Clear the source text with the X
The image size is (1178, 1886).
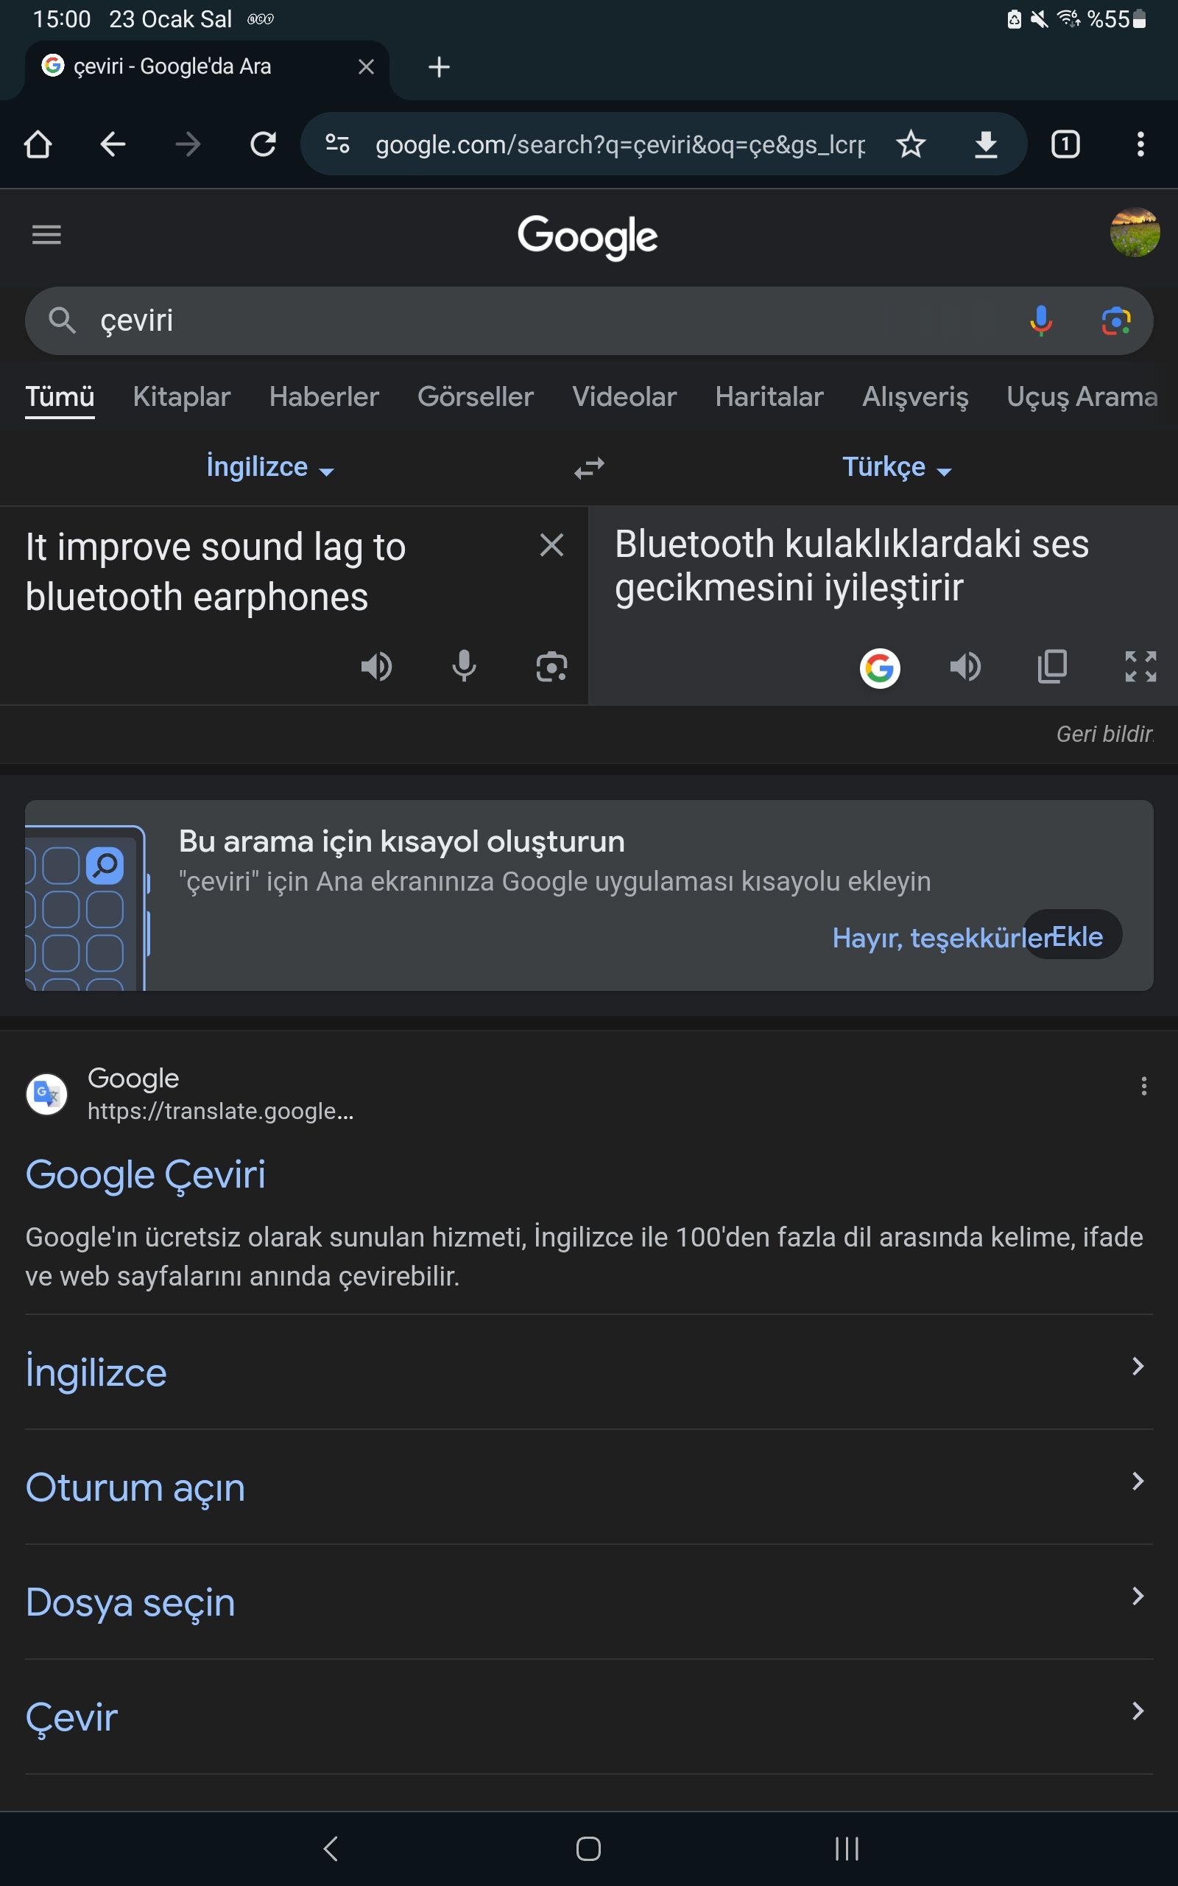(552, 545)
